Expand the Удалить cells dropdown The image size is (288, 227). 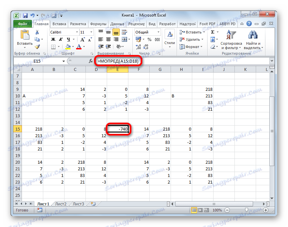click(203, 39)
